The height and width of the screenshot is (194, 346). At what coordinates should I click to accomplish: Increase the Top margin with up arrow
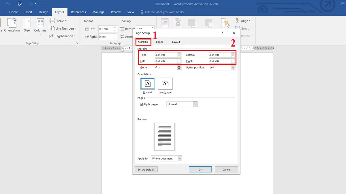[179, 54]
